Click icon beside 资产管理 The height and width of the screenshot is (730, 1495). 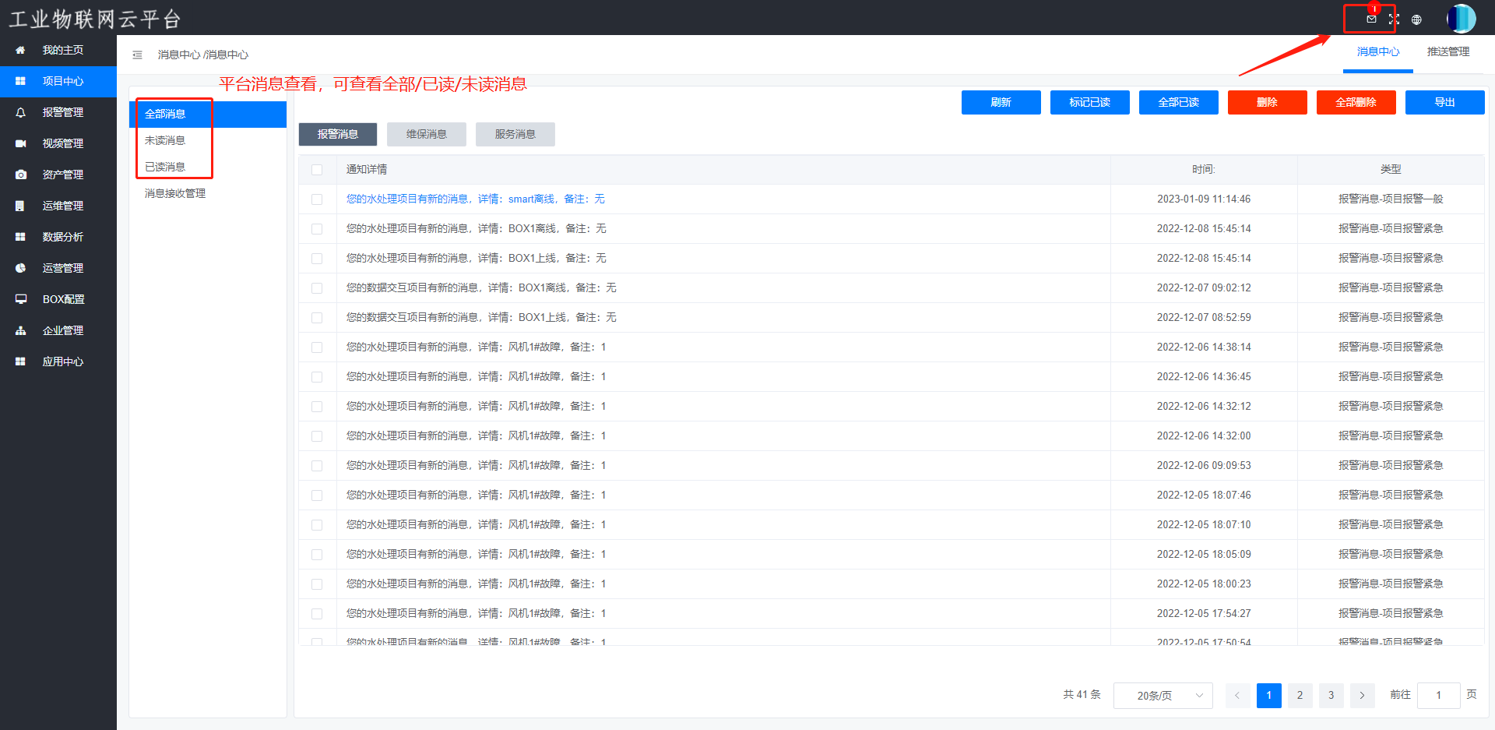click(21, 175)
